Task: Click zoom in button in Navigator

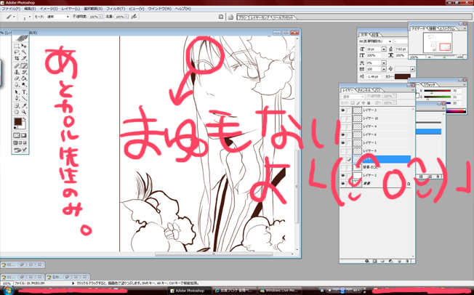Action: tap(459, 57)
